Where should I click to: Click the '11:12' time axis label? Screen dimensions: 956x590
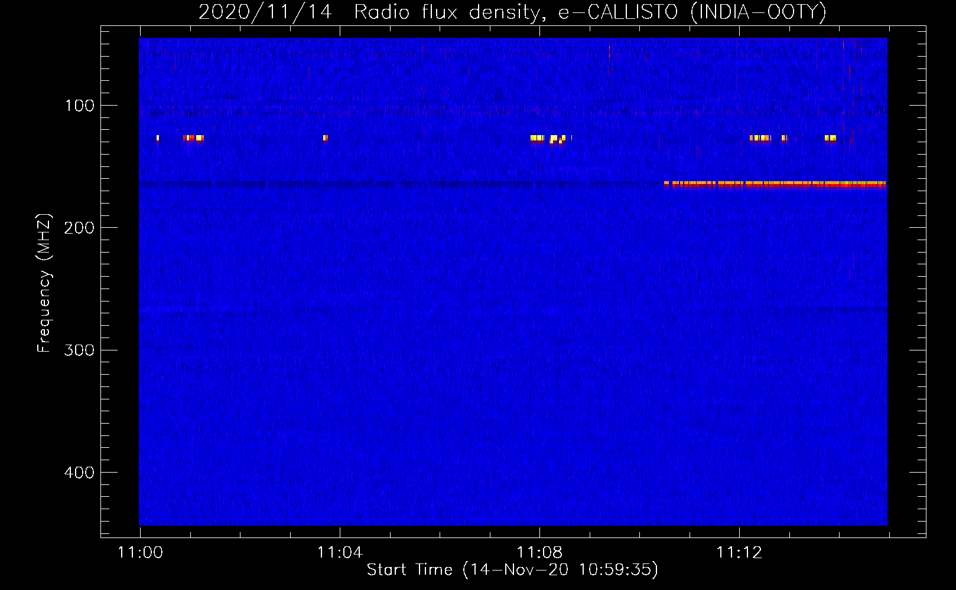[x=739, y=552]
